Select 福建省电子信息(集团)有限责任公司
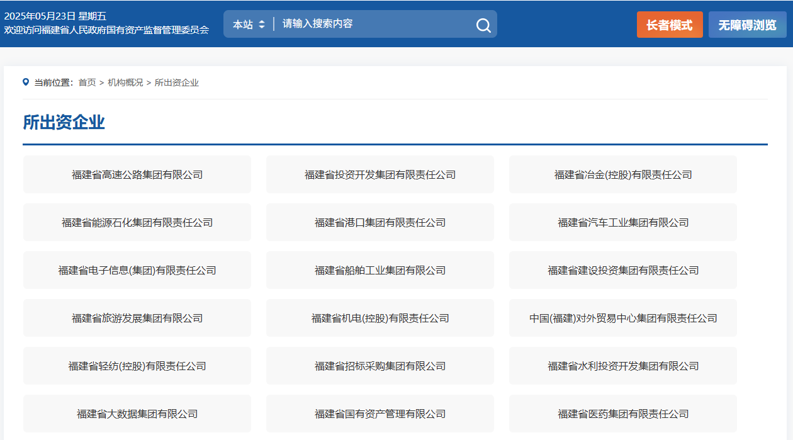This screenshot has height=440, width=793. [x=137, y=270]
